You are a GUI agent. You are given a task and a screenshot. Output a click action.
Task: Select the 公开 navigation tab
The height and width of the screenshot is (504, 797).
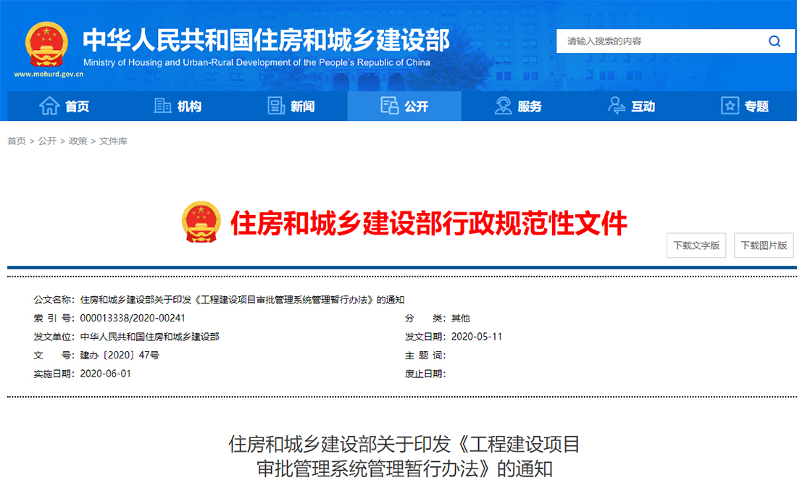pyautogui.click(x=404, y=106)
